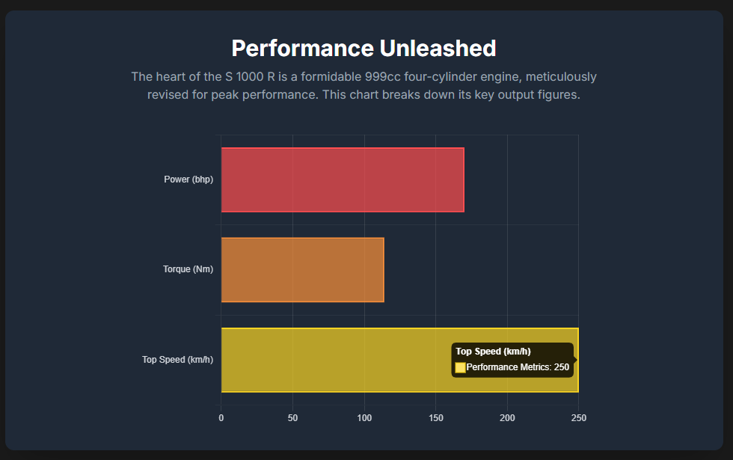Click the "Top Speed (km/h)" axis label
733x460 pixels.
tap(177, 360)
